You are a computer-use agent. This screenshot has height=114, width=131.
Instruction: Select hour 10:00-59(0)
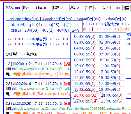[x=85, y=66]
